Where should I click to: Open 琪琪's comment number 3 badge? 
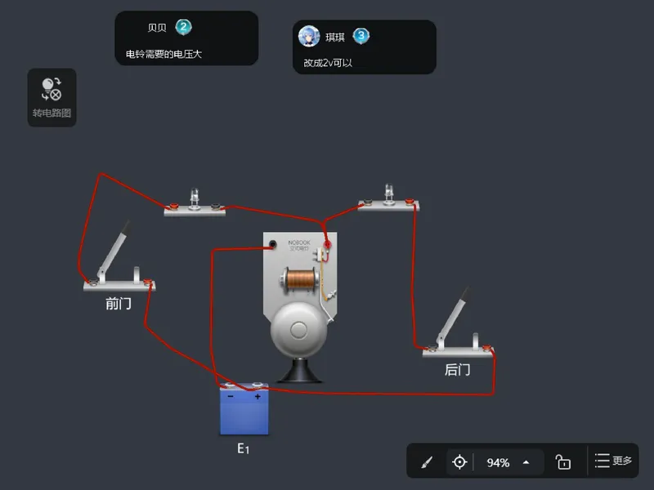pyautogui.click(x=361, y=36)
